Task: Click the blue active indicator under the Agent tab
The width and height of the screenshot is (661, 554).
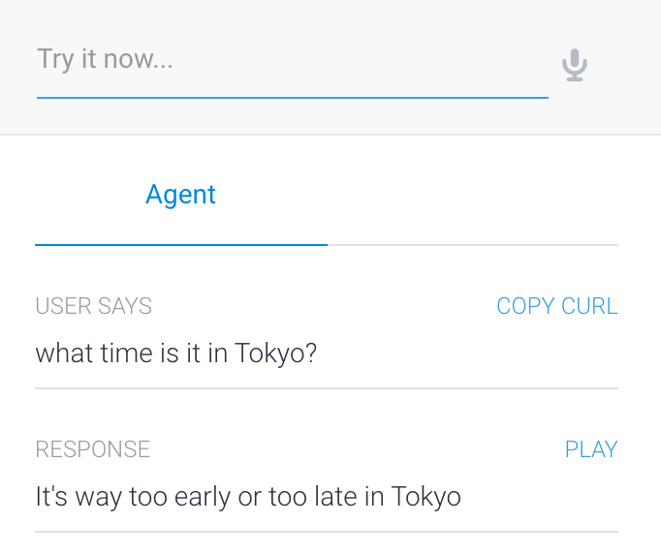Action: (x=181, y=245)
